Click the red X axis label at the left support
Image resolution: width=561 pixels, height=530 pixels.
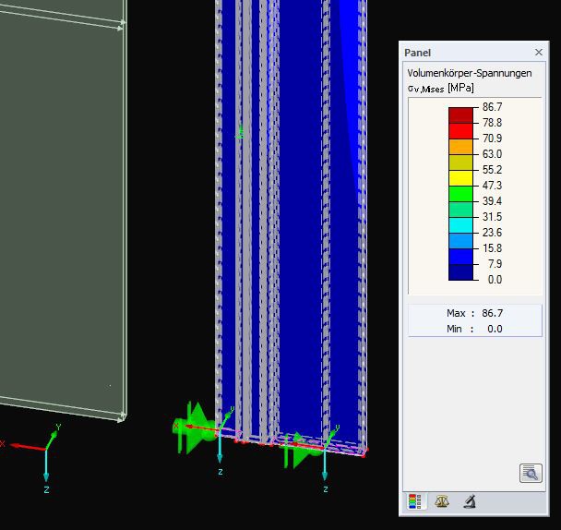tap(175, 427)
